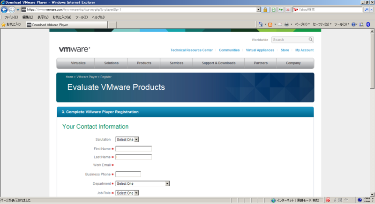Image resolution: width=375 pixels, height=204 pixels.
Task: Click the blue Help question icon in command bar
Action: [353, 24]
